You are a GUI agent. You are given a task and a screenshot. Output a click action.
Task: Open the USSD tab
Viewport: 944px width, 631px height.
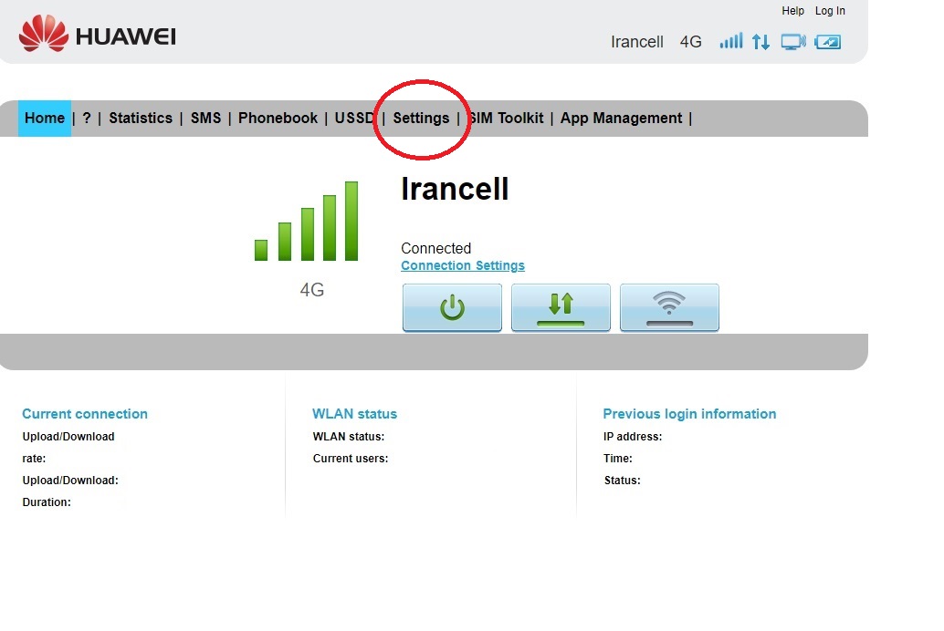(354, 118)
